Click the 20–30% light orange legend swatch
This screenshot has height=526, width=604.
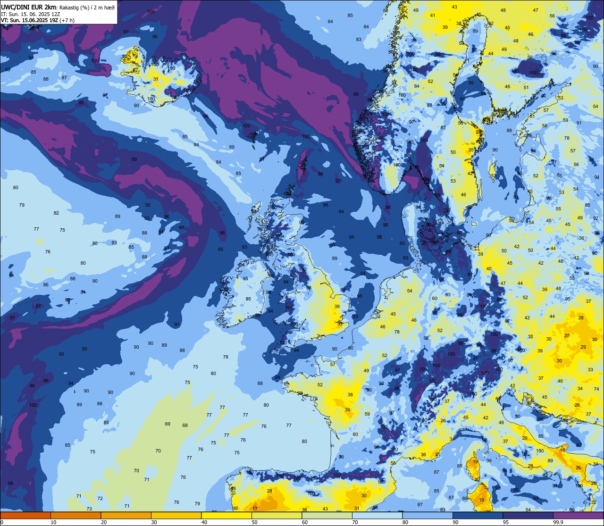(x=126, y=516)
